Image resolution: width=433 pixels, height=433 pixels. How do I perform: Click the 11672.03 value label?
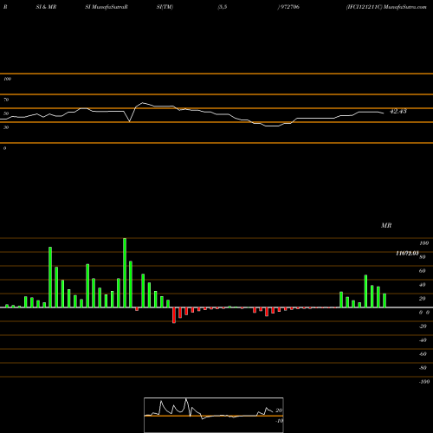pyautogui.click(x=407, y=253)
